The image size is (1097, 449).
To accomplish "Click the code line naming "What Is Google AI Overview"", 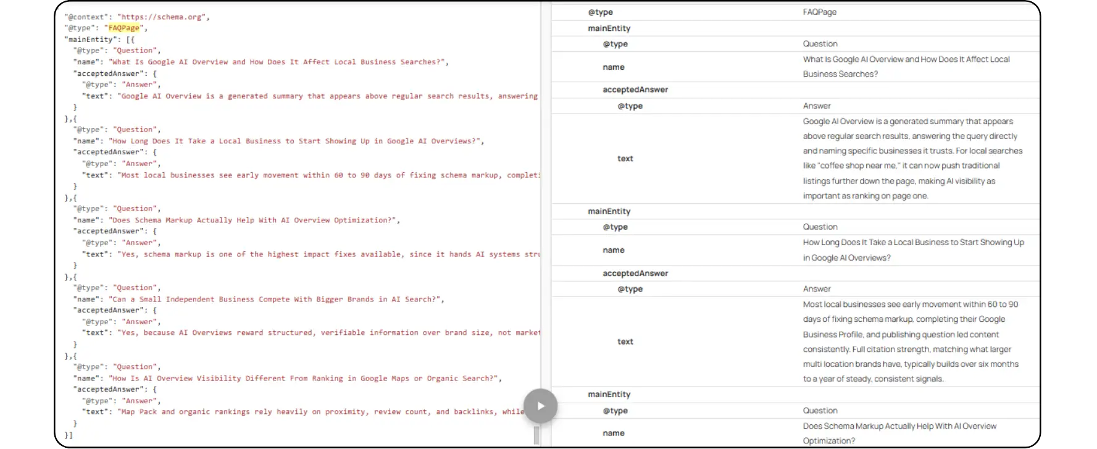I will click(x=261, y=62).
